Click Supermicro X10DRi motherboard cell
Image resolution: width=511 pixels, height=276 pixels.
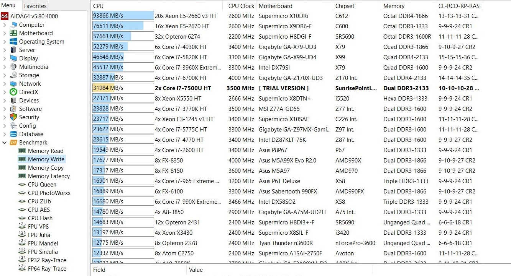[x=283, y=16]
